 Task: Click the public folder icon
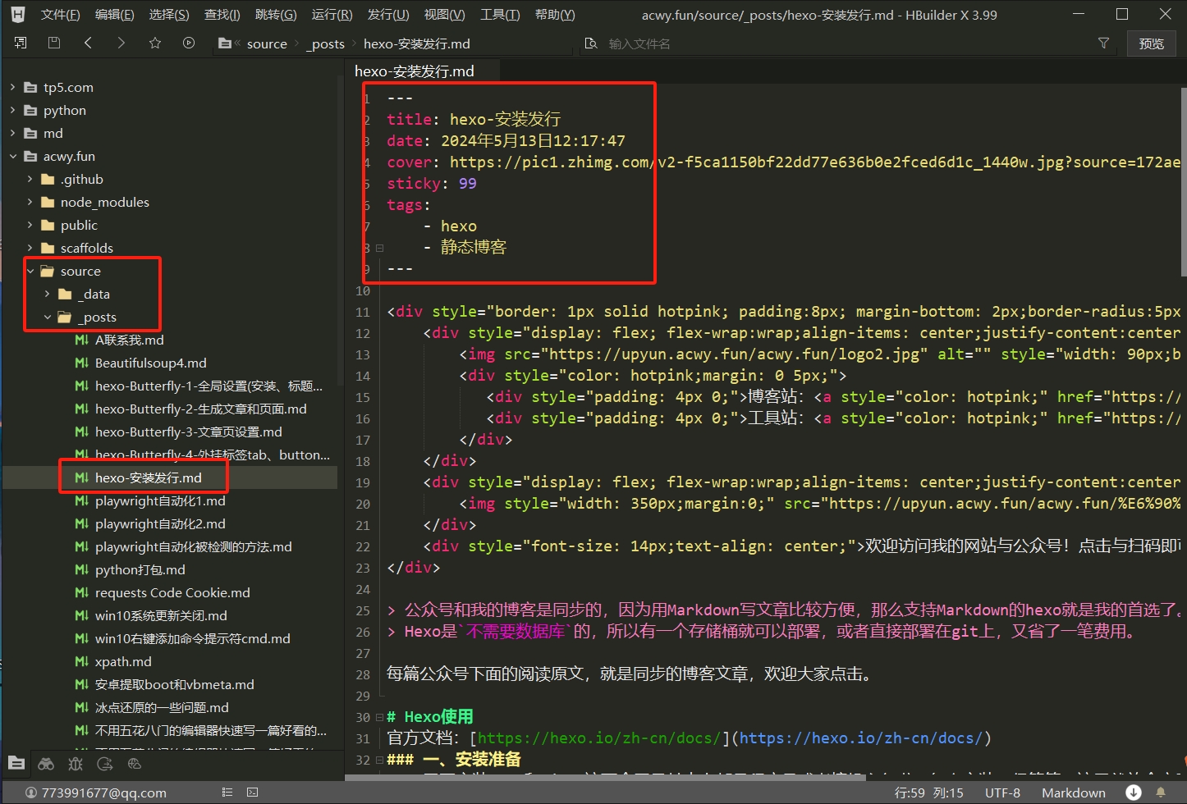[x=48, y=225]
